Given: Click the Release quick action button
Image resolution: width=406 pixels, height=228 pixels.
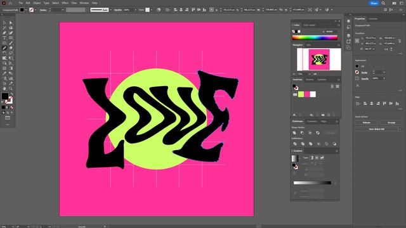Looking at the screenshot, I should click(x=367, y=122).
